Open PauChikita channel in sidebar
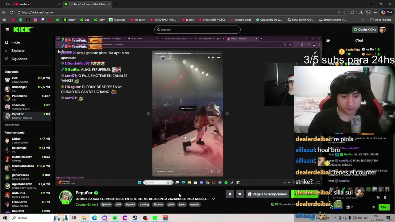395x222 pixels. (27, 98)
